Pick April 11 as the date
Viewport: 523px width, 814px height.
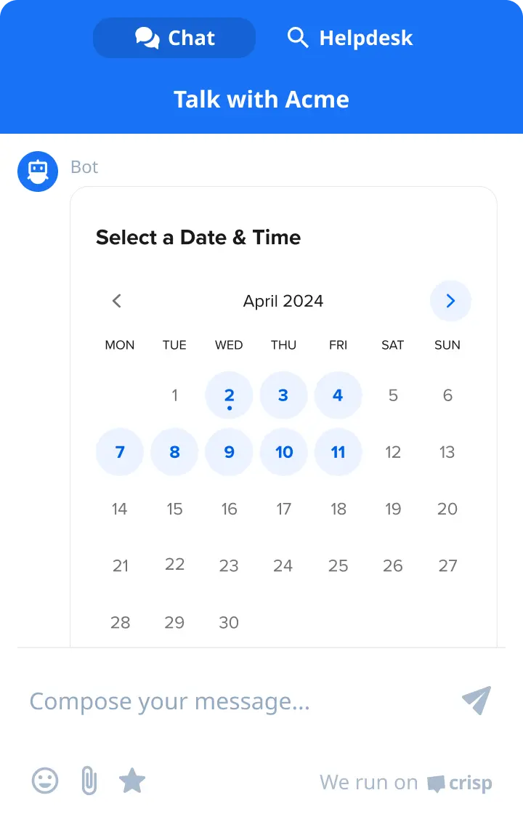[x=338, y=451]
